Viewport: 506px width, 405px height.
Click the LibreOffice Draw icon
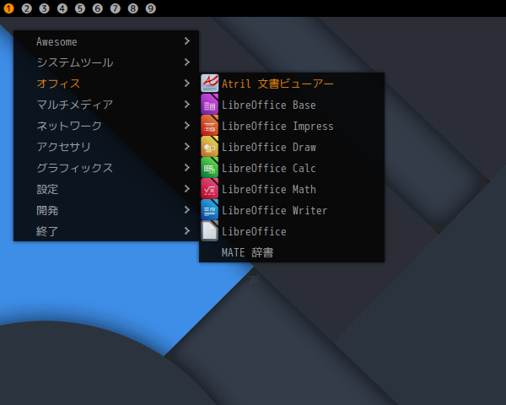(x=209, y=147)
